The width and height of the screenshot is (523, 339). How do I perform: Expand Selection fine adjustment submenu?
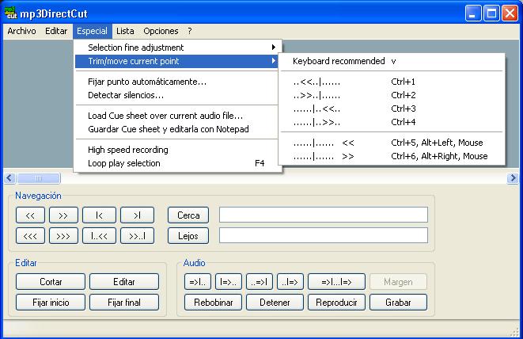click(x=176, y=48)
